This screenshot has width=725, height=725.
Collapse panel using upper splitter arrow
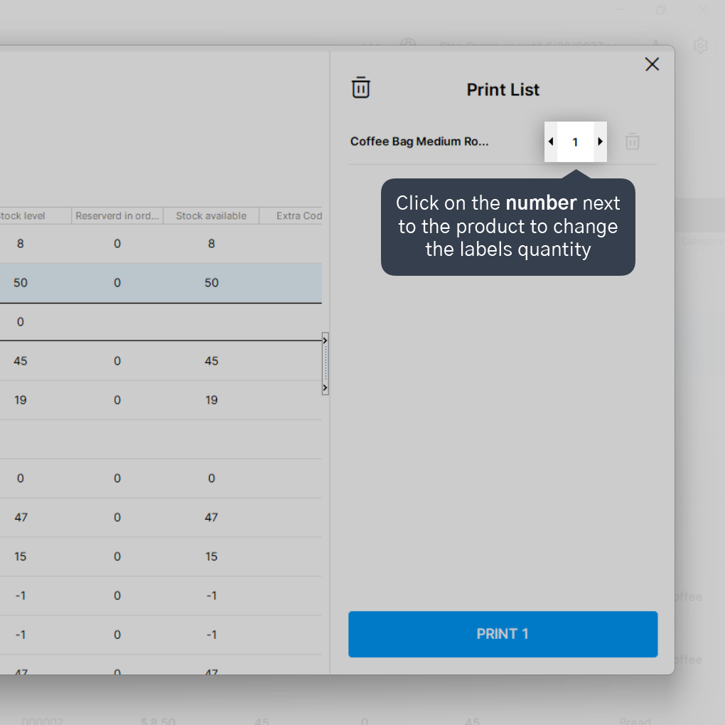[325, 340]
